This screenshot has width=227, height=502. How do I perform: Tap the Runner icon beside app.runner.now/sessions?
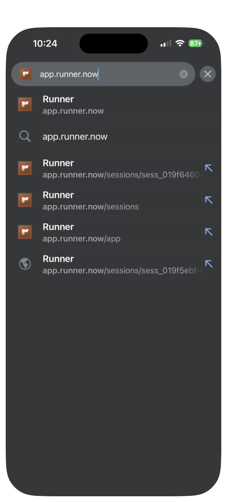[25, 200]
